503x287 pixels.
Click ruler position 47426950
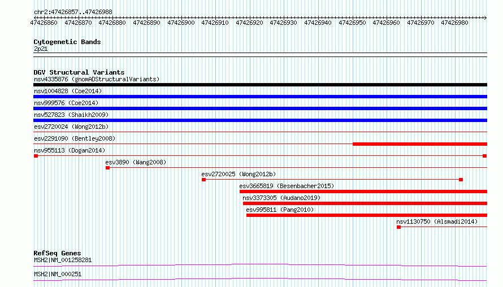(x=353, y=23)
